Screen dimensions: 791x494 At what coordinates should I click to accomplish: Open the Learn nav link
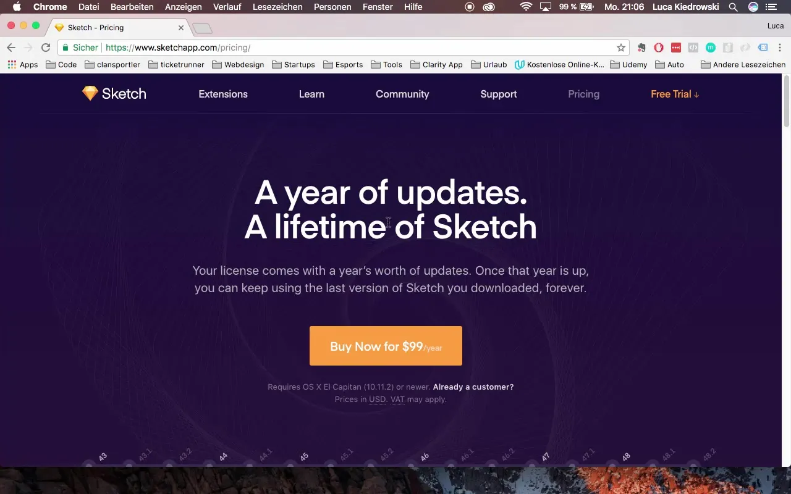[x=311, y=94]
